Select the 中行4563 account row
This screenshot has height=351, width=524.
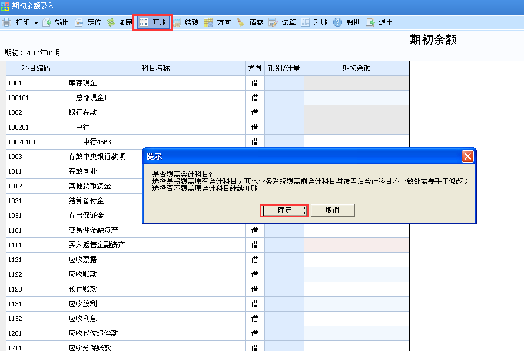click(x=97, y=142)
